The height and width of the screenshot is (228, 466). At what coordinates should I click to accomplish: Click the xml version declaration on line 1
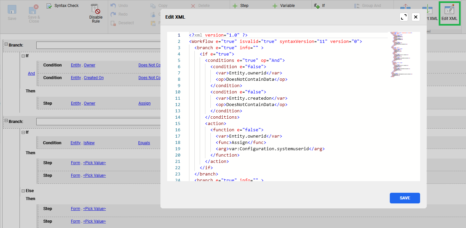pyautogui.click(x=218, y=35)
